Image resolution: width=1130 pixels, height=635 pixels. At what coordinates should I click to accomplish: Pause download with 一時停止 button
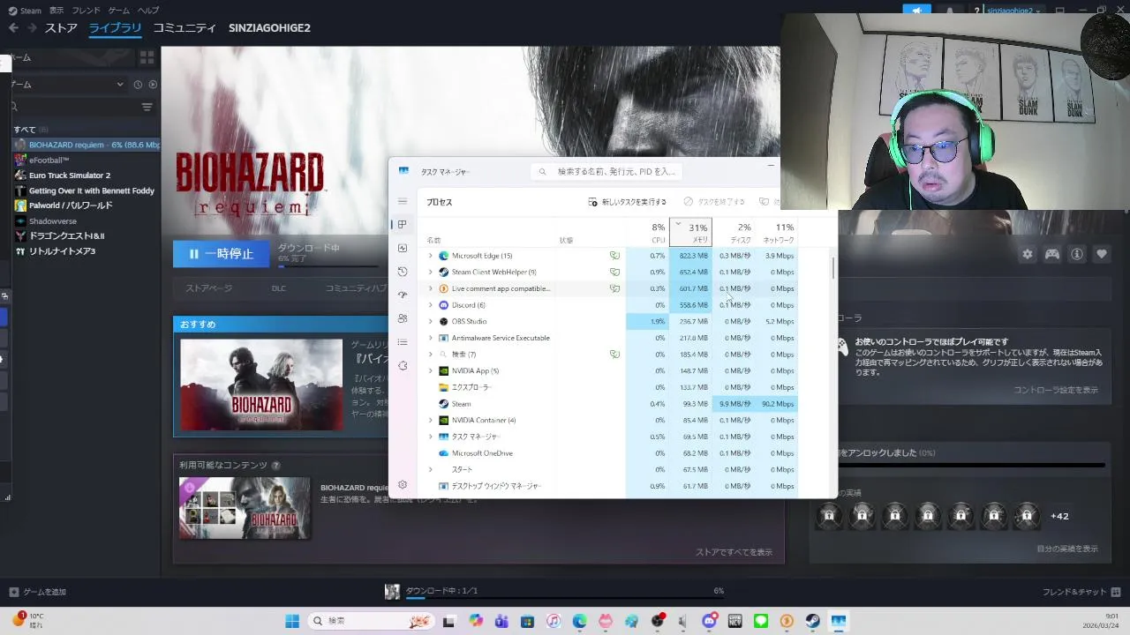(x=221, y=254)
